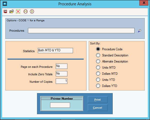This screenshot has height=120, width=150.
Task: Click the red X toolbar icon
Action: pos(18,11)
